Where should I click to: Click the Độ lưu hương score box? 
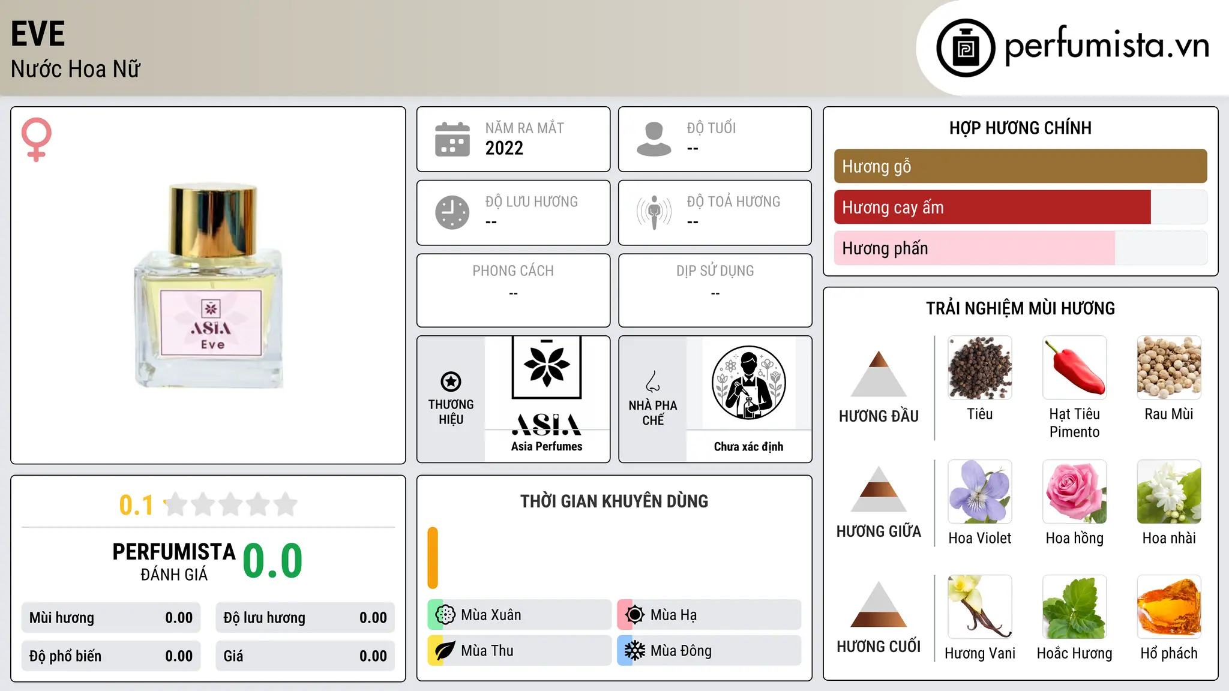(x=305, y=618)
